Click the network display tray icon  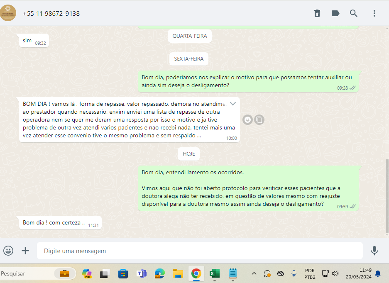325,273
